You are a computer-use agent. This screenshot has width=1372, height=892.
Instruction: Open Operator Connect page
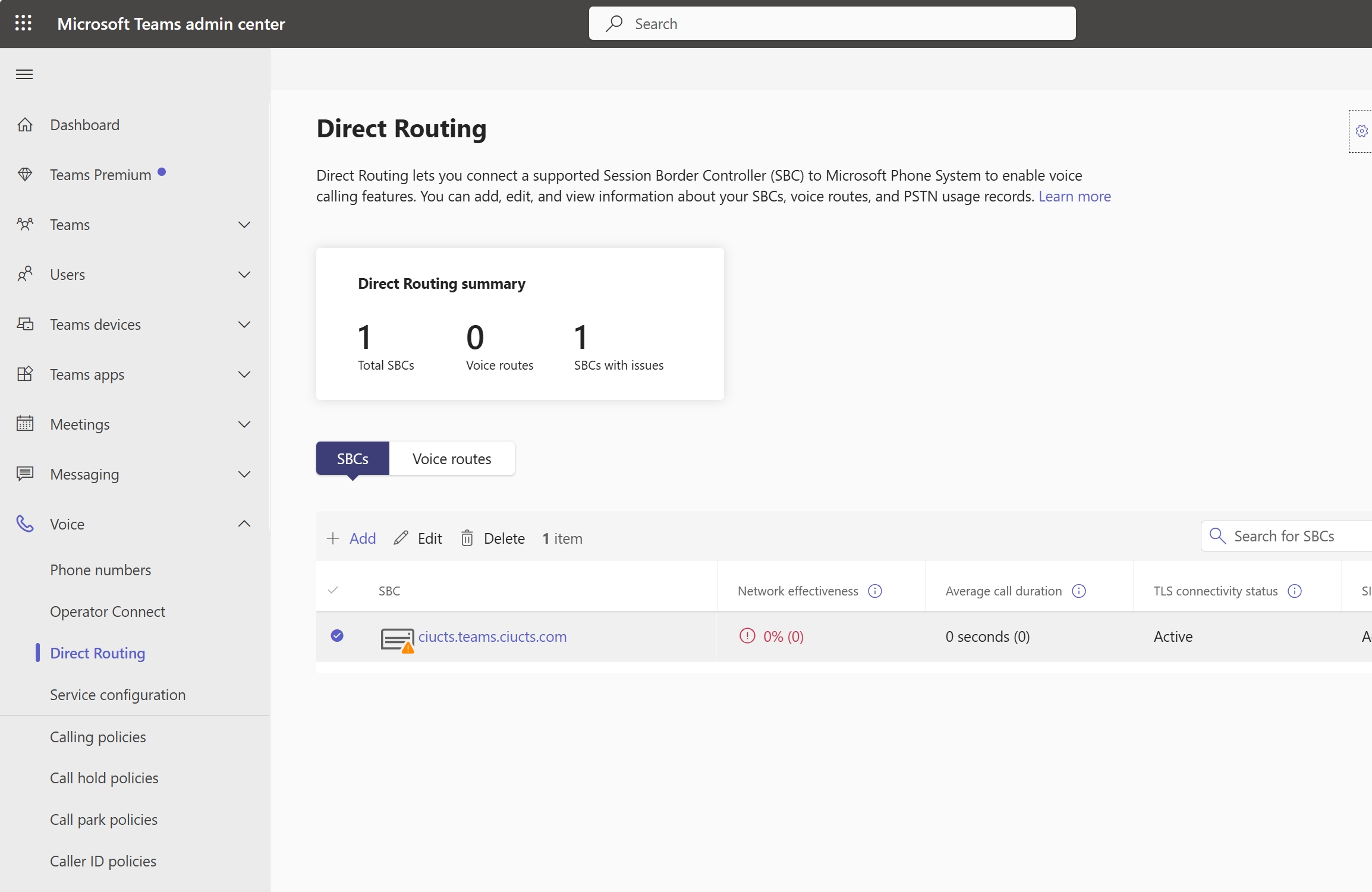[x=108, y=612]
